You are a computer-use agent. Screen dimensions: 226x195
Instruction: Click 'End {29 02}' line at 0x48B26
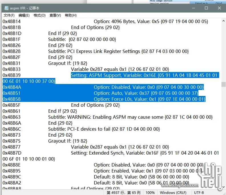pos(60,45)
